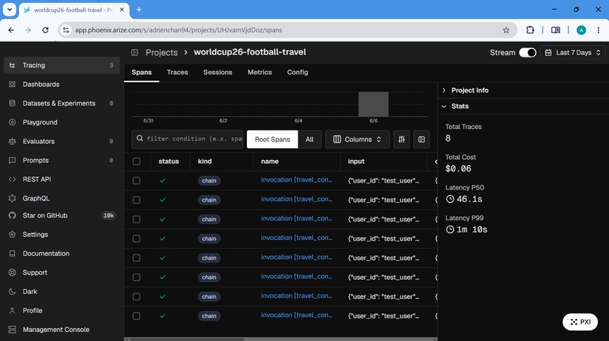This screenshot has height=341, width=609.
Task: Select the worldcup26-football-travel browser tab
Action: point(73,10)
